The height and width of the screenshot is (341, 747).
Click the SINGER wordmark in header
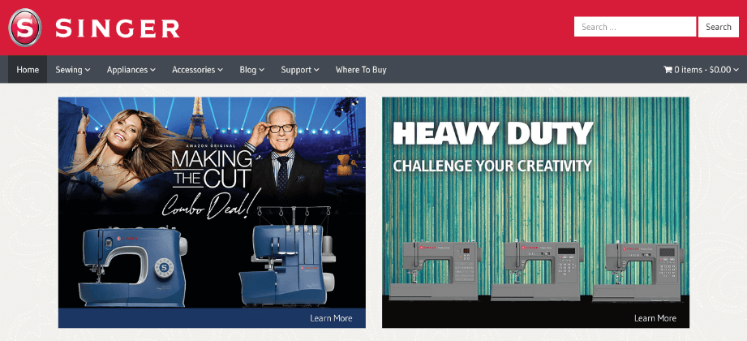(x=117, y=28)
